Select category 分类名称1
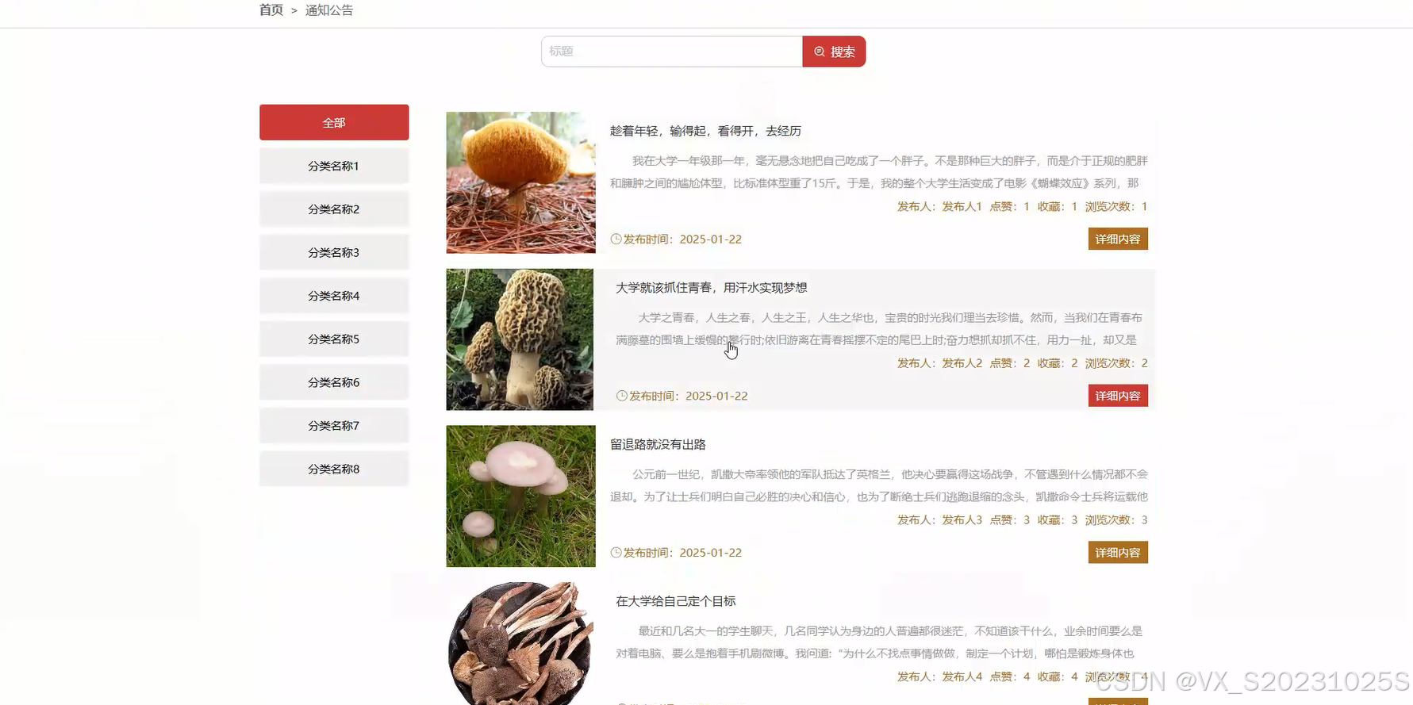This screenshot has height=705, width=1413. [334, 166]
